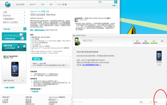
Task: Click the top search magnifier icon
Action: coord(116,2)
